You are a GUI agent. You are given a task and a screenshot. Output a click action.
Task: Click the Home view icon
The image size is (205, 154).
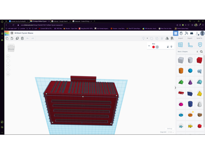8,56
